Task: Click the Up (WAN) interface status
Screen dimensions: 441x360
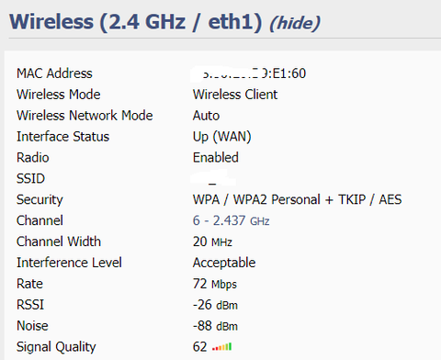Action: tap(222, 137)
